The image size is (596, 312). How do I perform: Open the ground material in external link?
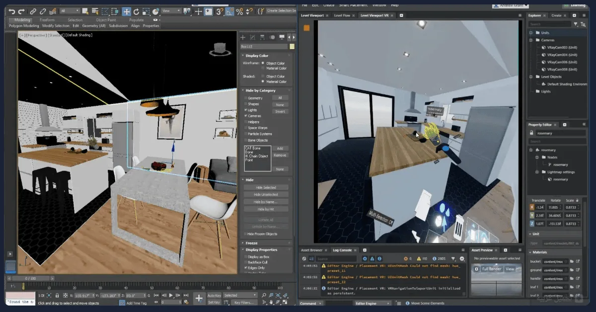pos(578,270)
